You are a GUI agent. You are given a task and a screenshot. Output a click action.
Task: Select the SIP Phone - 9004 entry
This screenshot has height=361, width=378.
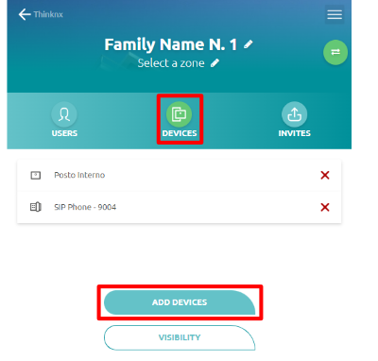click(180, 207)
